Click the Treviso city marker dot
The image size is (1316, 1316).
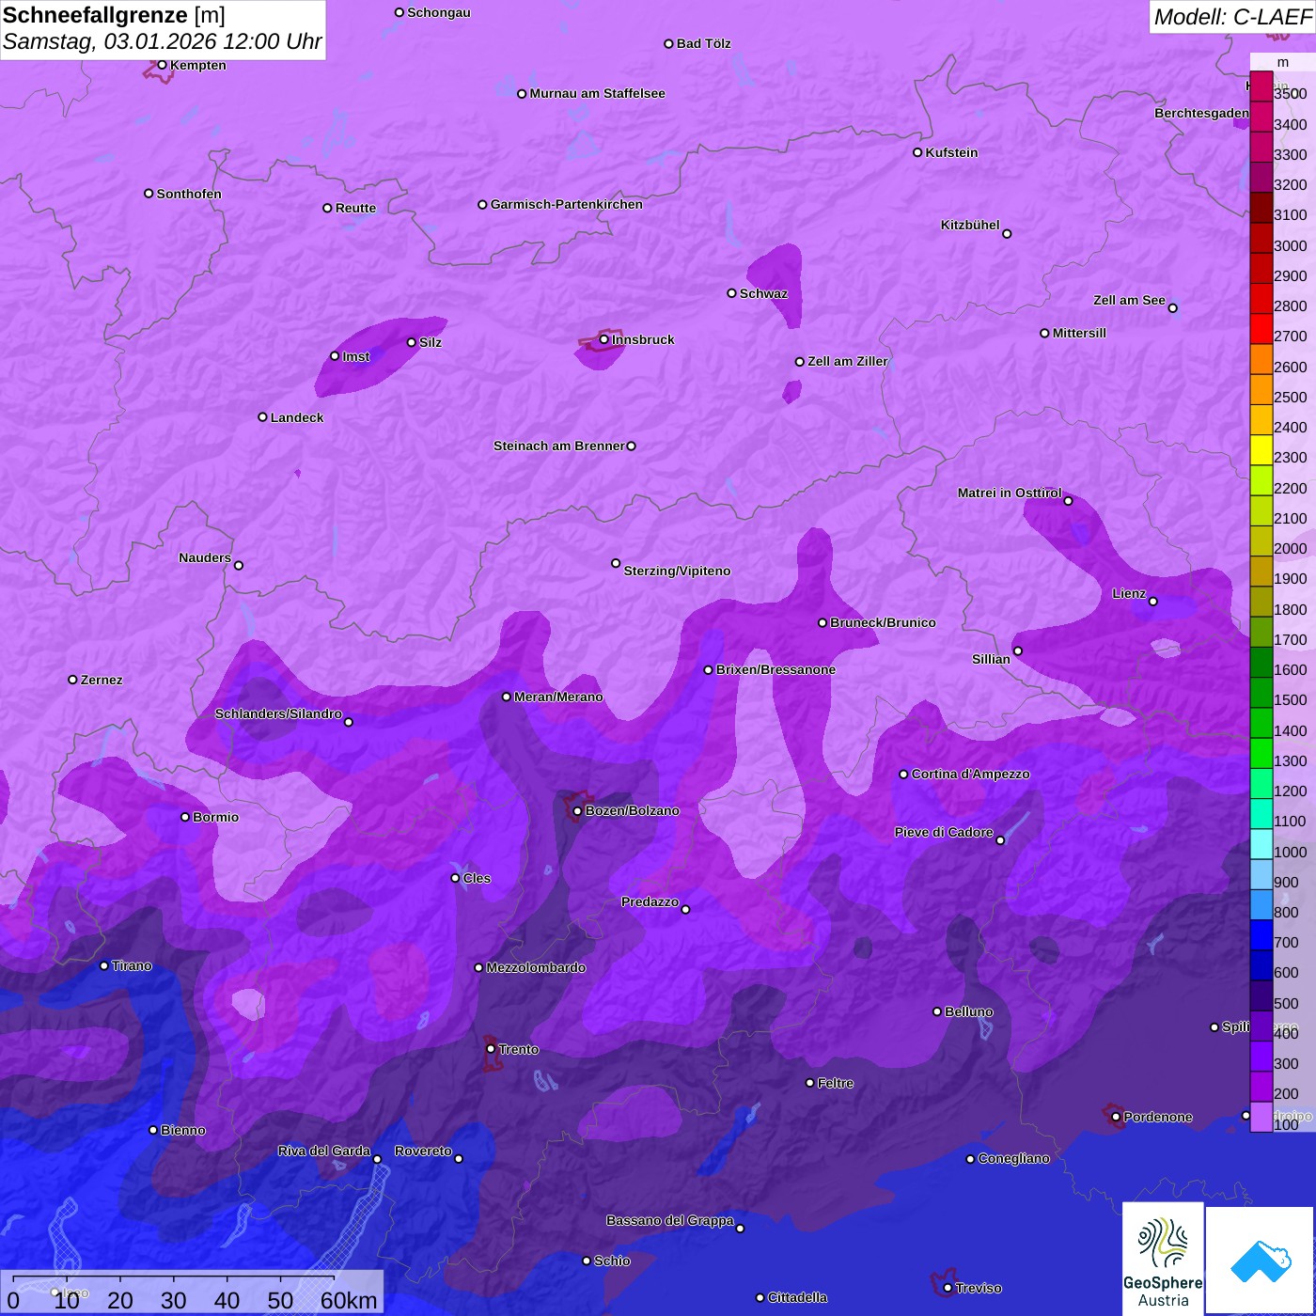pos(948,1288)
